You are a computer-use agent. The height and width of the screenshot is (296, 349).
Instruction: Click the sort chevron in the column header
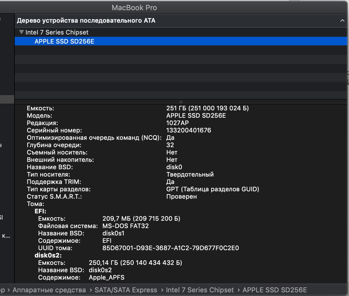pyautogui.click(x=342, y=21)
